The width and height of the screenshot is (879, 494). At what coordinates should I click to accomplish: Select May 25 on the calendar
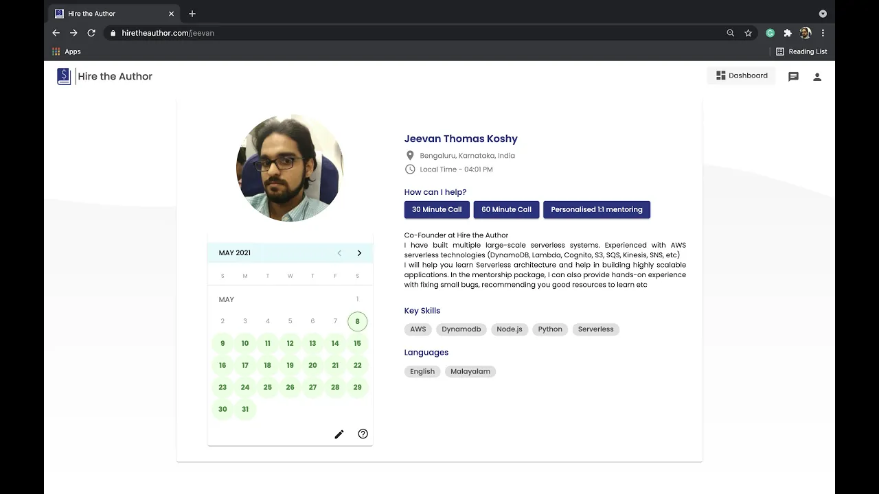coord(267,387)
